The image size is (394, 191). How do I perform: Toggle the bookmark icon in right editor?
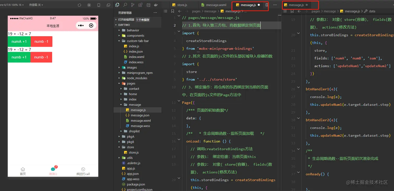click(292, 11)
